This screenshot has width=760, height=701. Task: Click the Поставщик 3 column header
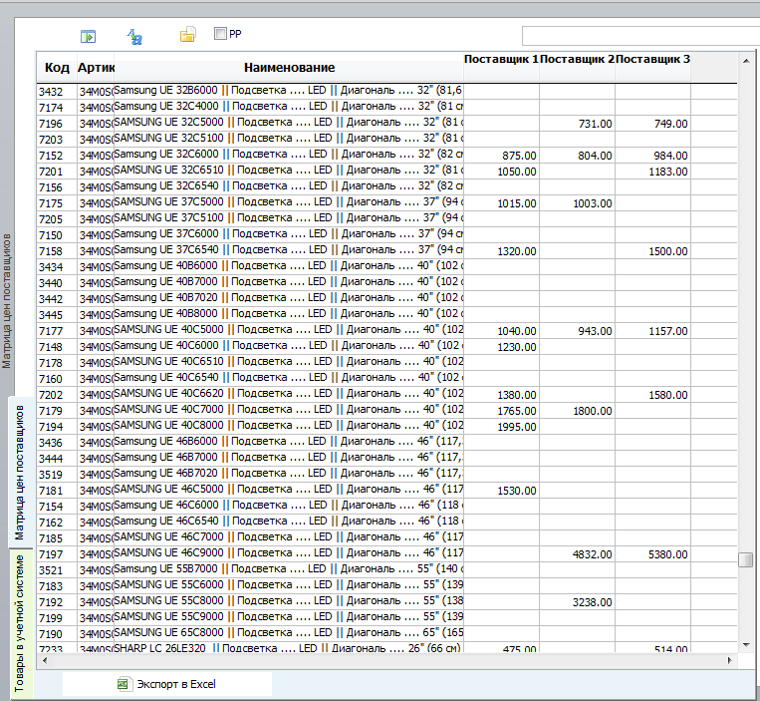(x=652, y=59)
